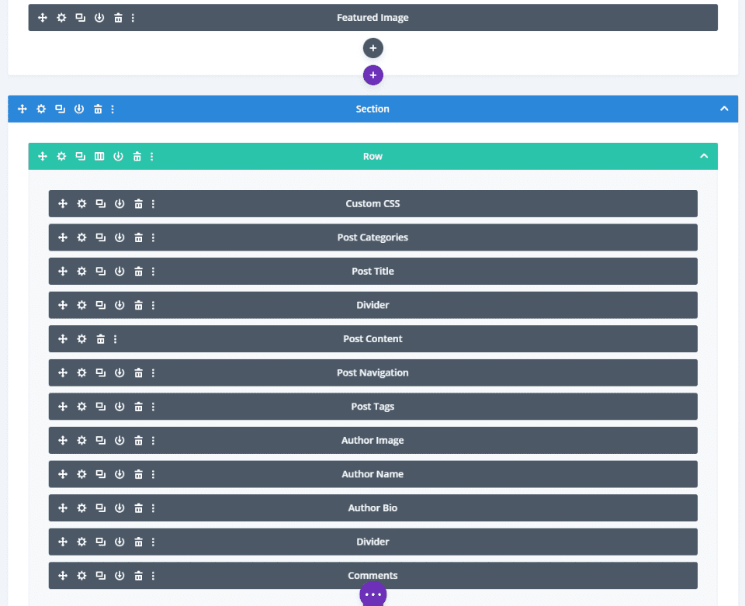Delete the Post Content module

[100, 339]
